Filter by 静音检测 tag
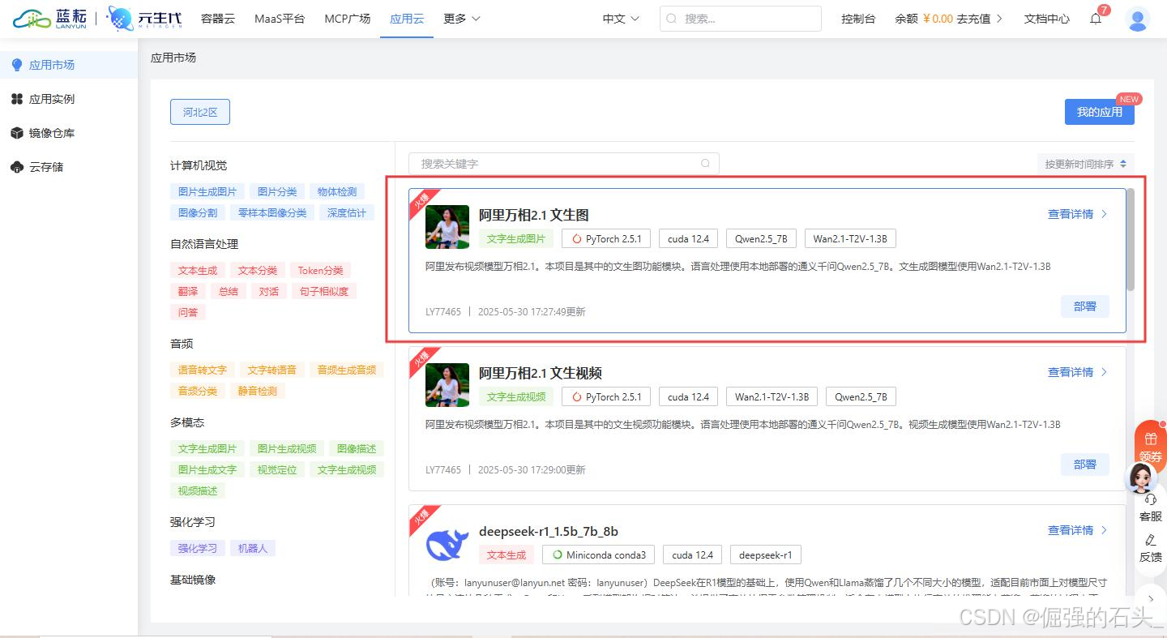The width and height of the screenshot is (1167, 638). pos(258,392)
